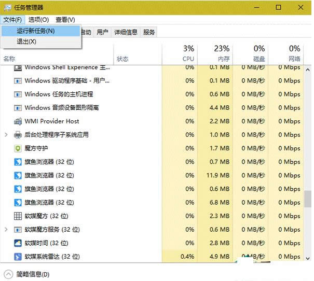Click the 旗鱼浏览器 icon with 6.8 MB memory
Image resolution: width=314 pixels, height=281 pixels.
[18, 202]
